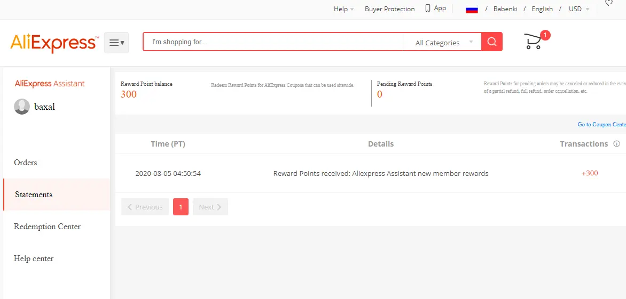Image resolution: width=626 pixels, height=299 pixels.
Task: Click the 'Redeem Reward Points' description text
Action: pyautogui.click(x=283, y=85)
